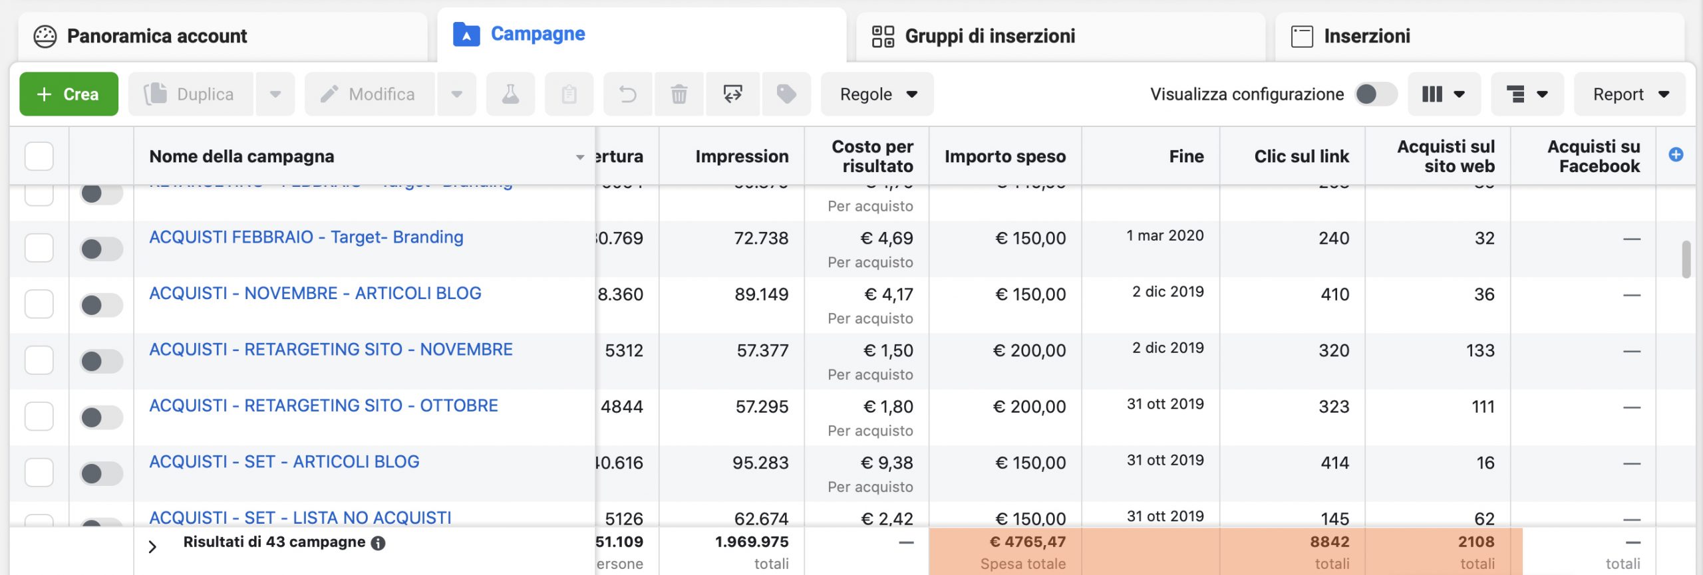Switch to the Gruppi di inserzioni tab
Image resolution: width=1703 pixels, height=575 pixels.
tap(989, 36)
